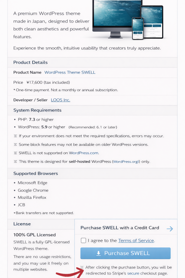Collapse the Supported Browsers section

coord(36,173)
